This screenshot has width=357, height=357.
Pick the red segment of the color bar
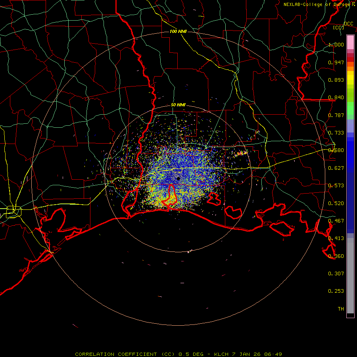tap(350, 59)
